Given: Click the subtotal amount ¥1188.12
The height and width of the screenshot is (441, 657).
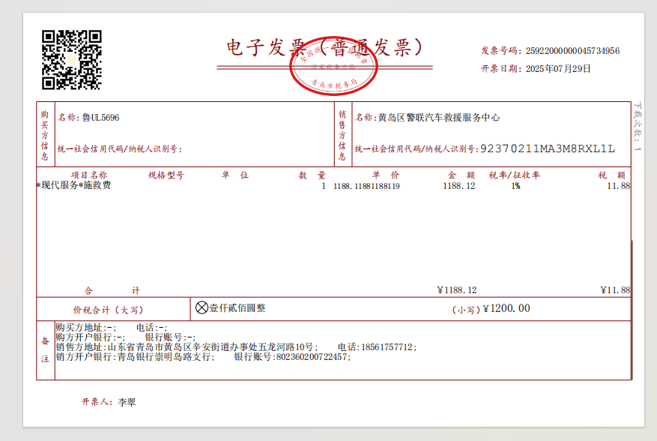Looking at the screenshot, I should [456, 290].
